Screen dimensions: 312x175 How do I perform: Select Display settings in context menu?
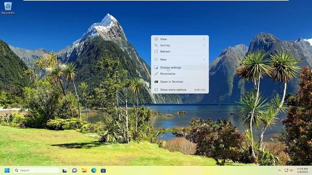click(x=180, y=68)
